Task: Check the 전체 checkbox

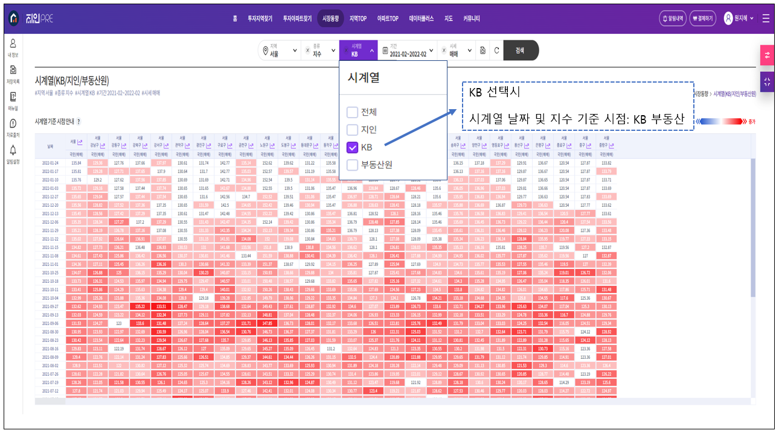Action: tap(352, 112)
